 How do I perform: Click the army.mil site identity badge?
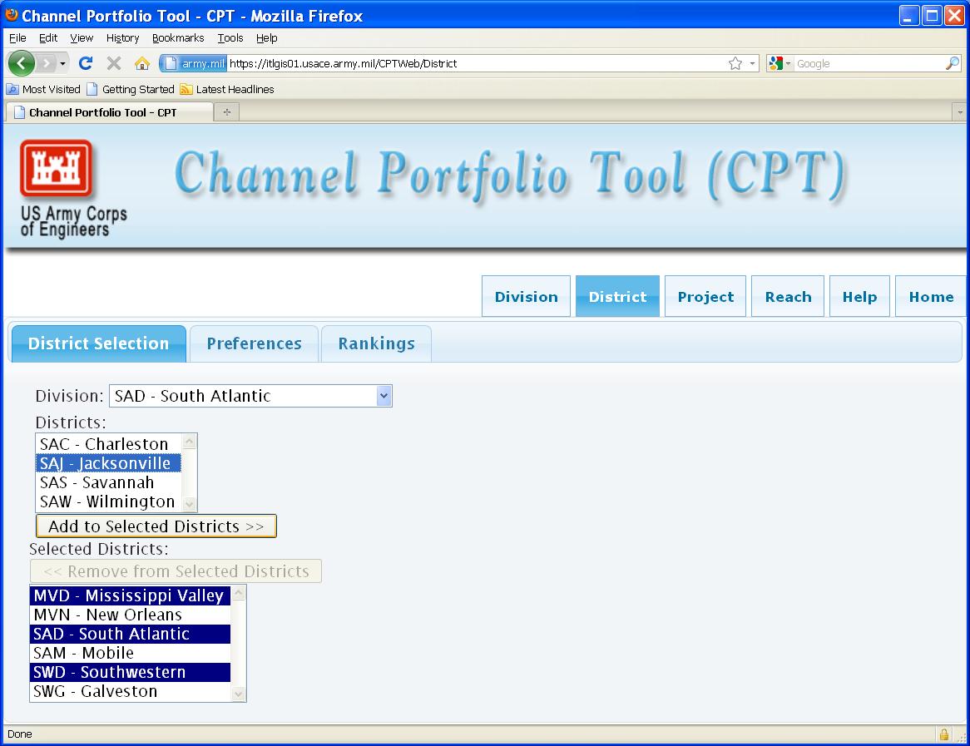pos(194,63)
